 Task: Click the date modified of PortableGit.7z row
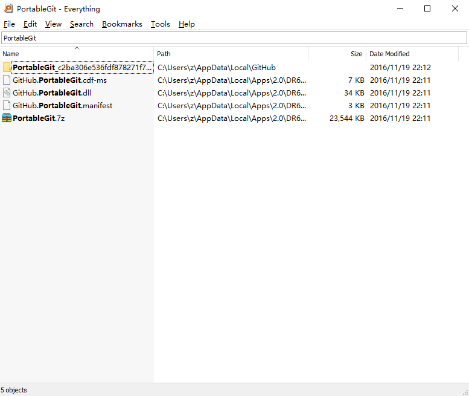coord(400,118)
